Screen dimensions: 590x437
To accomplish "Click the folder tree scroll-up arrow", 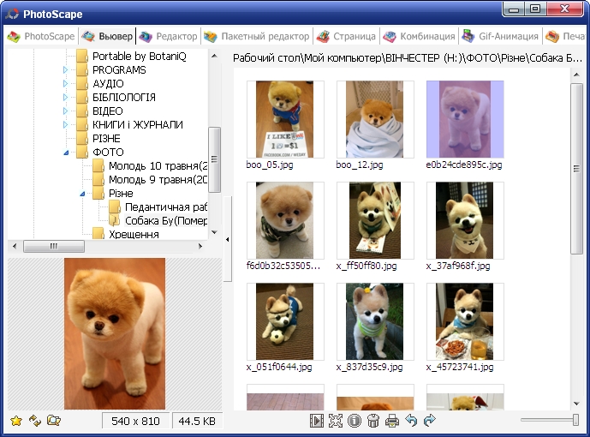I will click(214, 56).
